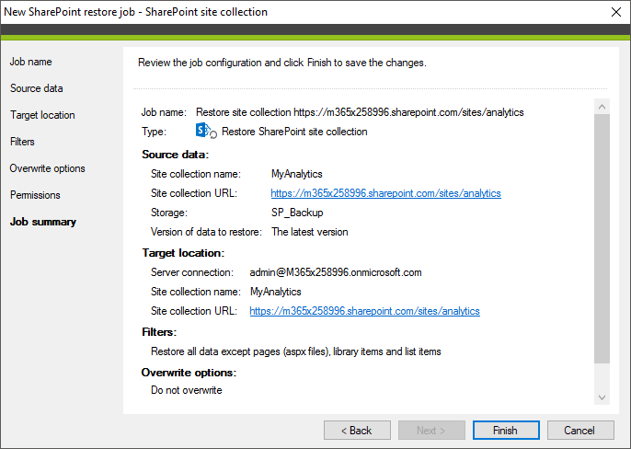The image size is (631, 449).
Task: Cancel the restore job wizard
Action: point(580,431)
